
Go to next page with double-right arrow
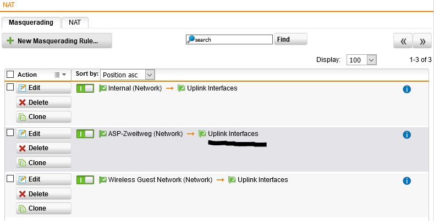pos(422,41)
